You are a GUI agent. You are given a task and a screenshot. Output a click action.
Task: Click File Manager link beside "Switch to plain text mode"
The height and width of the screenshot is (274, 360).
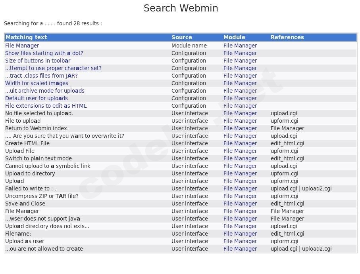[x=240, y=158]
